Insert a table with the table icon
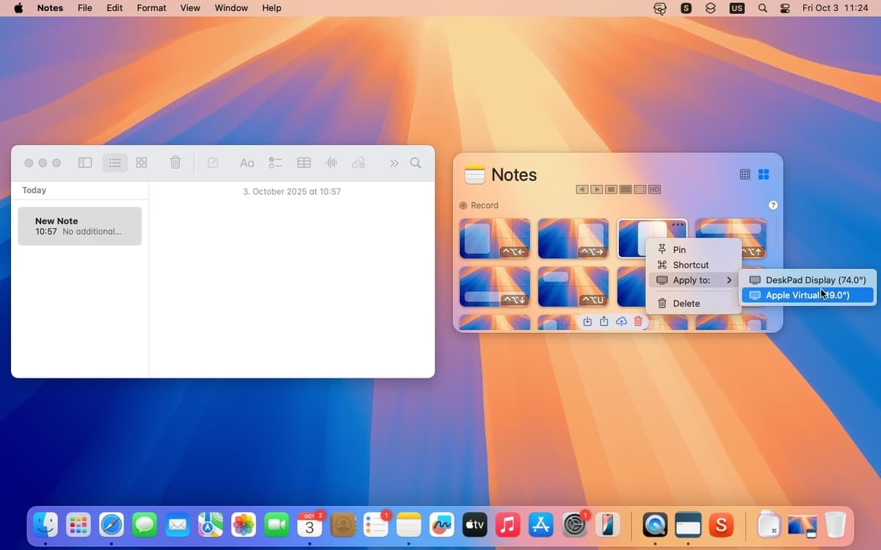Viewport: 881px width, 550px height. pos(303,163)
